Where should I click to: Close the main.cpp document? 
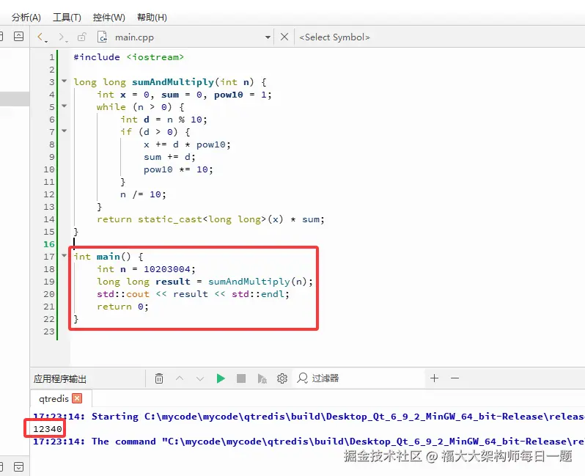284,37
